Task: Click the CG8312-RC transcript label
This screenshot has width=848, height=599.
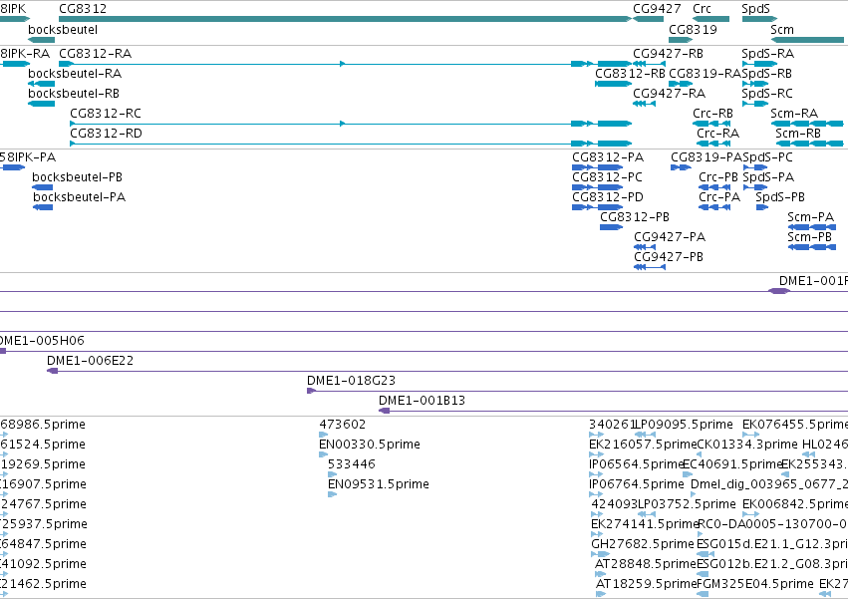Action: (106, 114)
